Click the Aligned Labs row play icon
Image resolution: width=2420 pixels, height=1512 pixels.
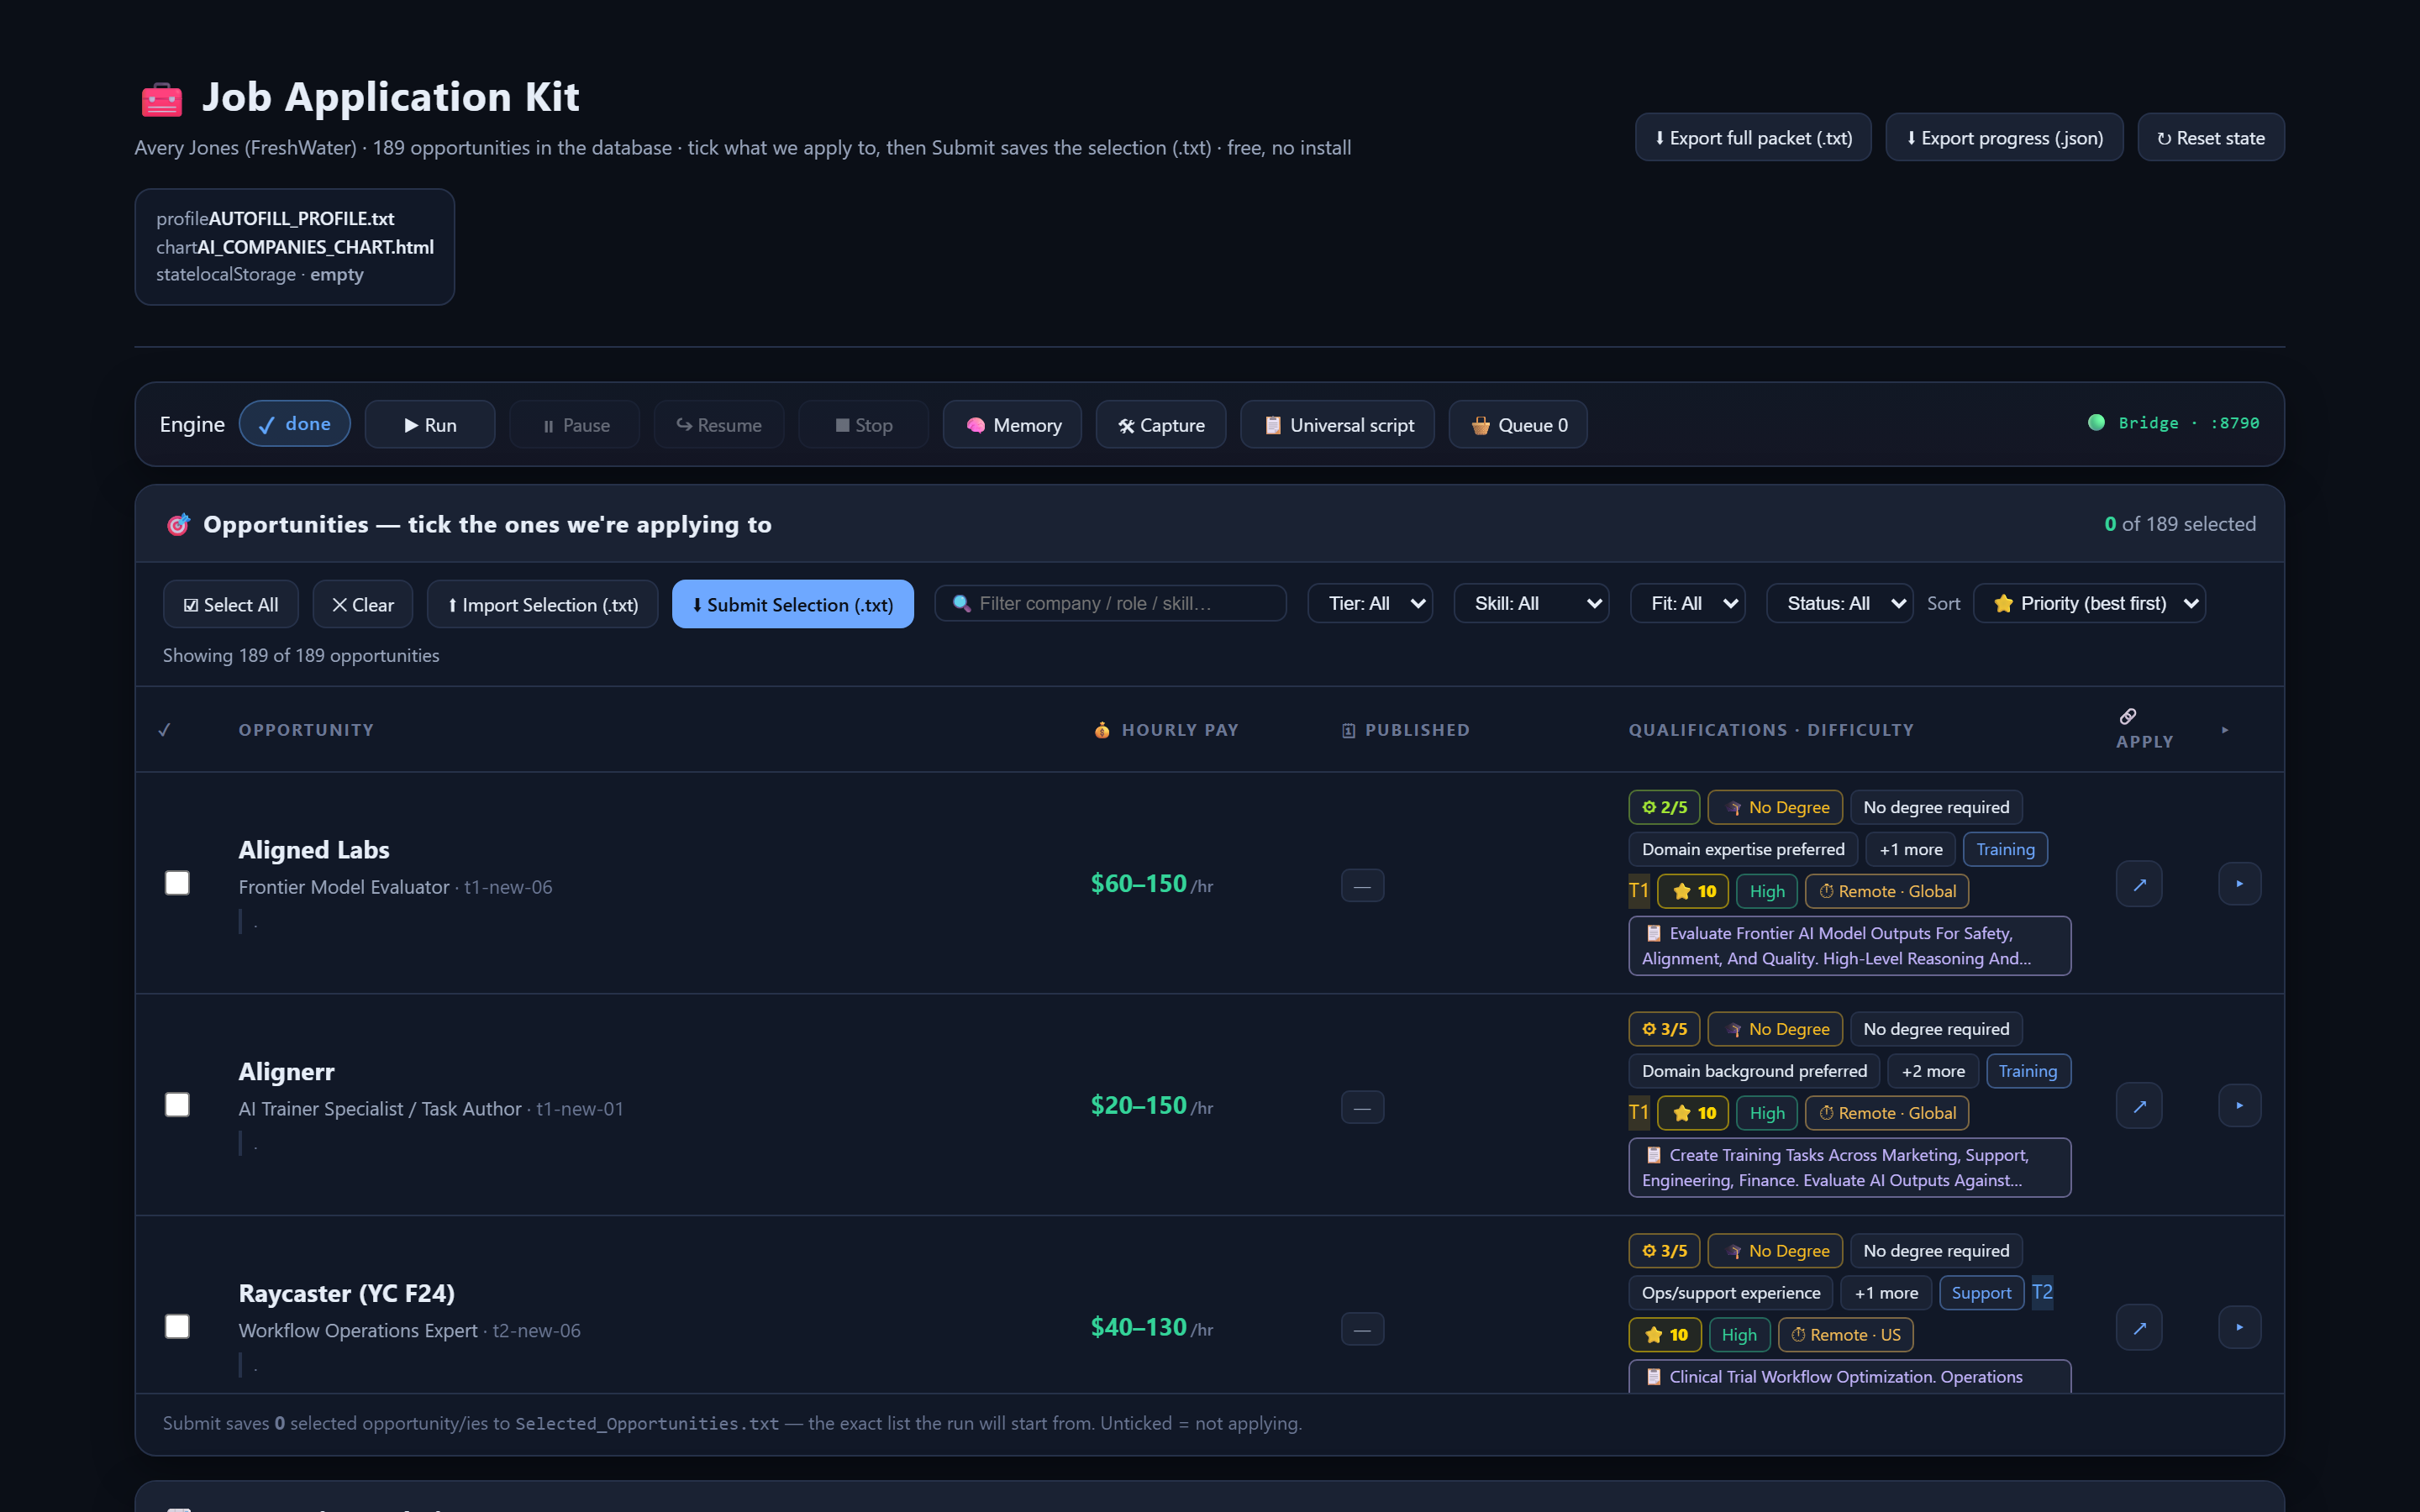coord(2239,884)
